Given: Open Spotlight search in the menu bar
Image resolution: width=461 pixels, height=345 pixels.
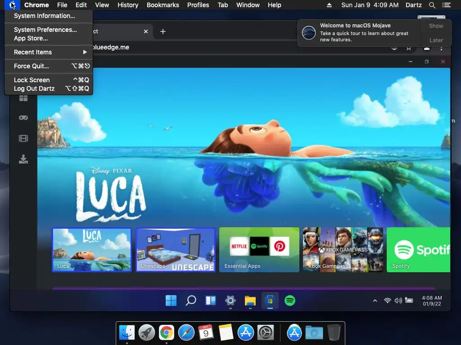Looking at the screenshot, I should pyautogui.click(x=432, y=5).
